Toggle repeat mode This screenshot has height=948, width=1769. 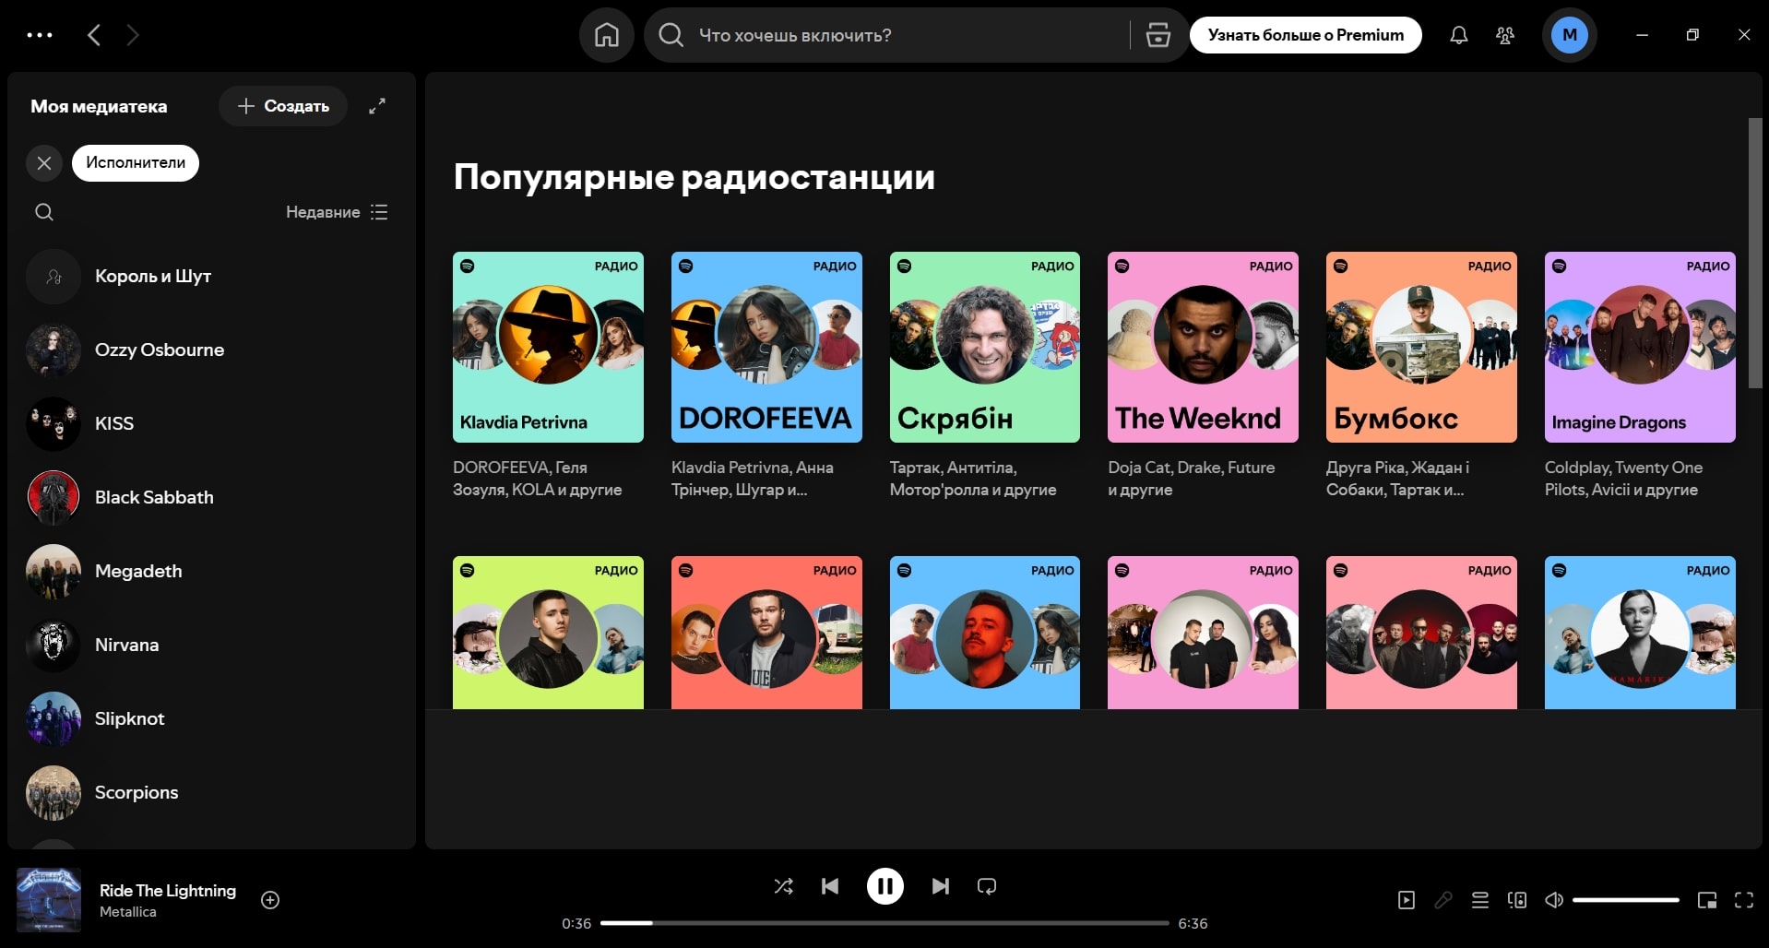(987, 886)
